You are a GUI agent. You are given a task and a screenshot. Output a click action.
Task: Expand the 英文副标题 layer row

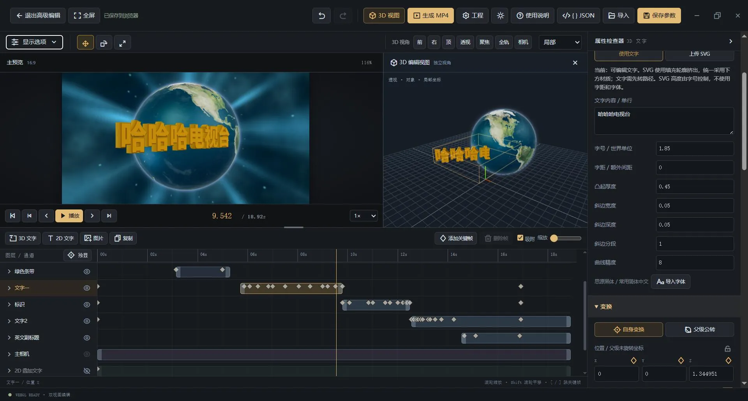[x=9, y=338]
